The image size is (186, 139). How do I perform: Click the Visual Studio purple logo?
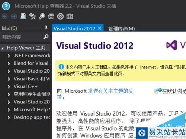[171, 45]
